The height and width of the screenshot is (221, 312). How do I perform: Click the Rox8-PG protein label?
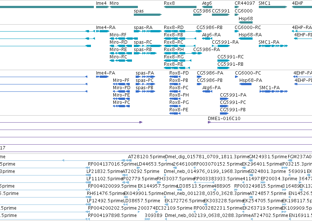pos(179,103)
